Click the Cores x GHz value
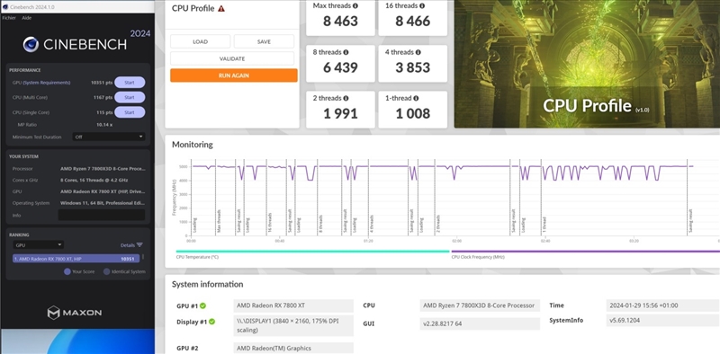 coord(94,181)
